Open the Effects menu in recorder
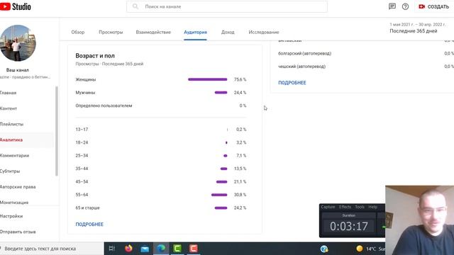Viewport: 454px width, 255px height. point(345,207)
